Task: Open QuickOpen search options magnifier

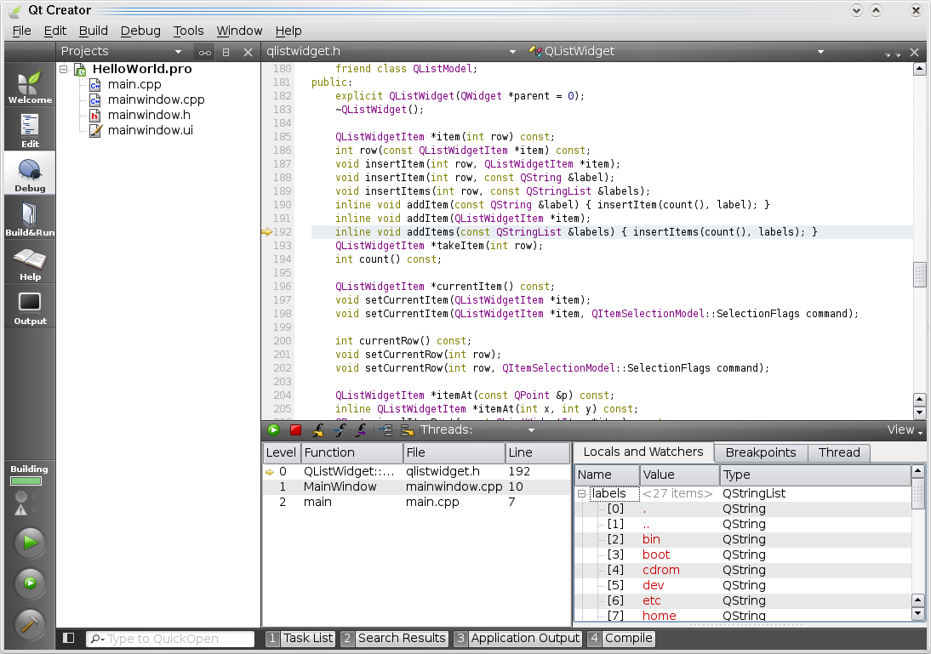Action: 97,639
